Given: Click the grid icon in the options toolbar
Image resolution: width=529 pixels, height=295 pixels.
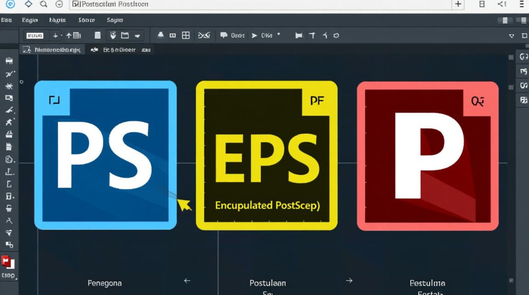Looking at the screenshot, I should pyautogui.click(x=186, y=35).
